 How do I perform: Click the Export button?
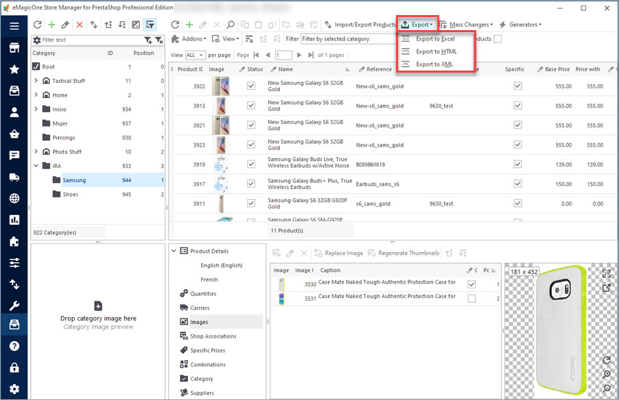coord(417,25)
